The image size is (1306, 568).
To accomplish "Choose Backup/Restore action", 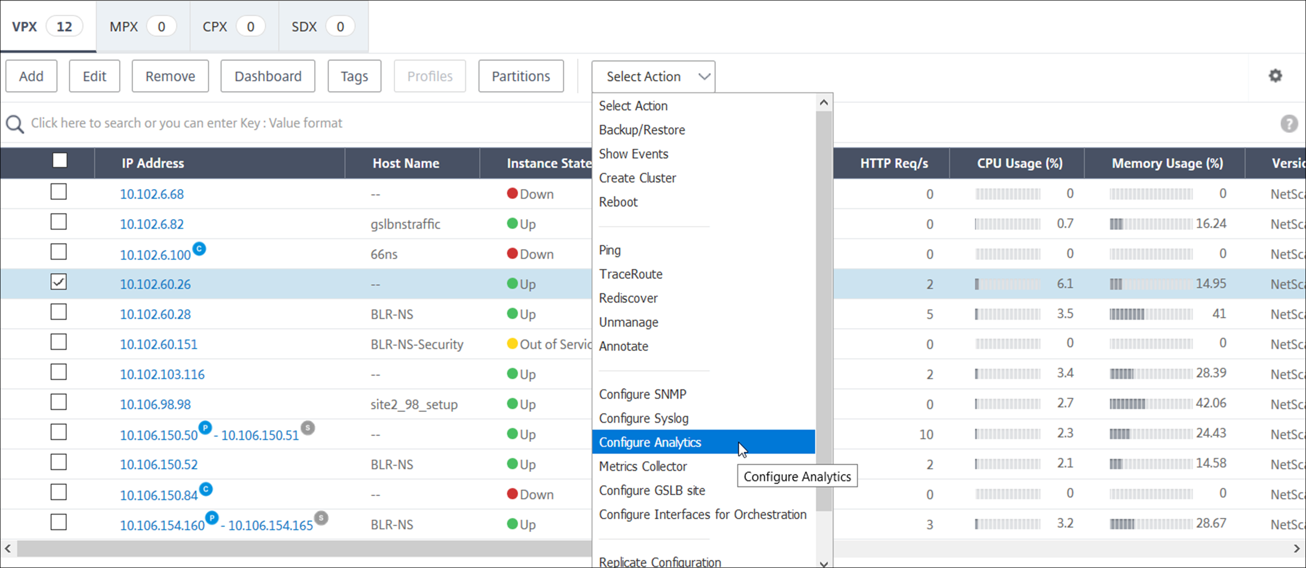I will (x=642, y=130).
